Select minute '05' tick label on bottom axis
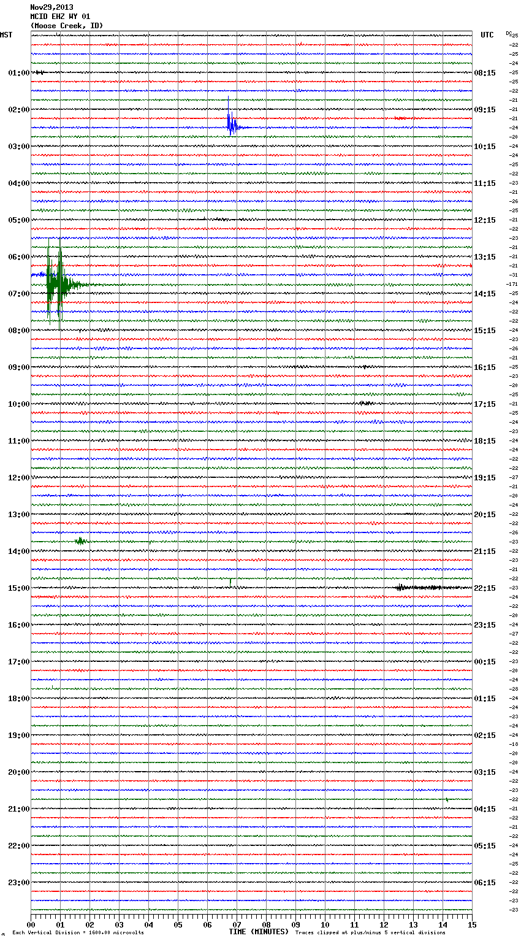 click(178, 924)
